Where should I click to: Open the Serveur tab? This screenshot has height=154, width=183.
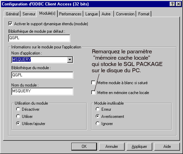(x=29, y=14)
